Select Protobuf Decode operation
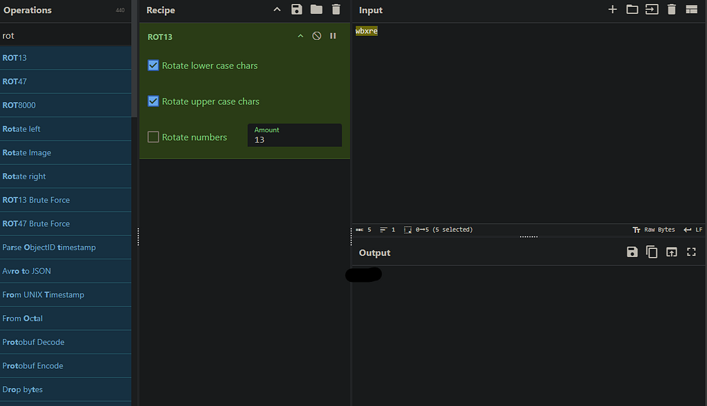The image size is (707, 406). pyautogui.click(x=66, y=342)
